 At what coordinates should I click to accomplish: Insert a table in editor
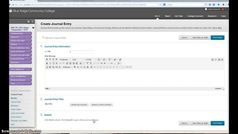[91, 67]
